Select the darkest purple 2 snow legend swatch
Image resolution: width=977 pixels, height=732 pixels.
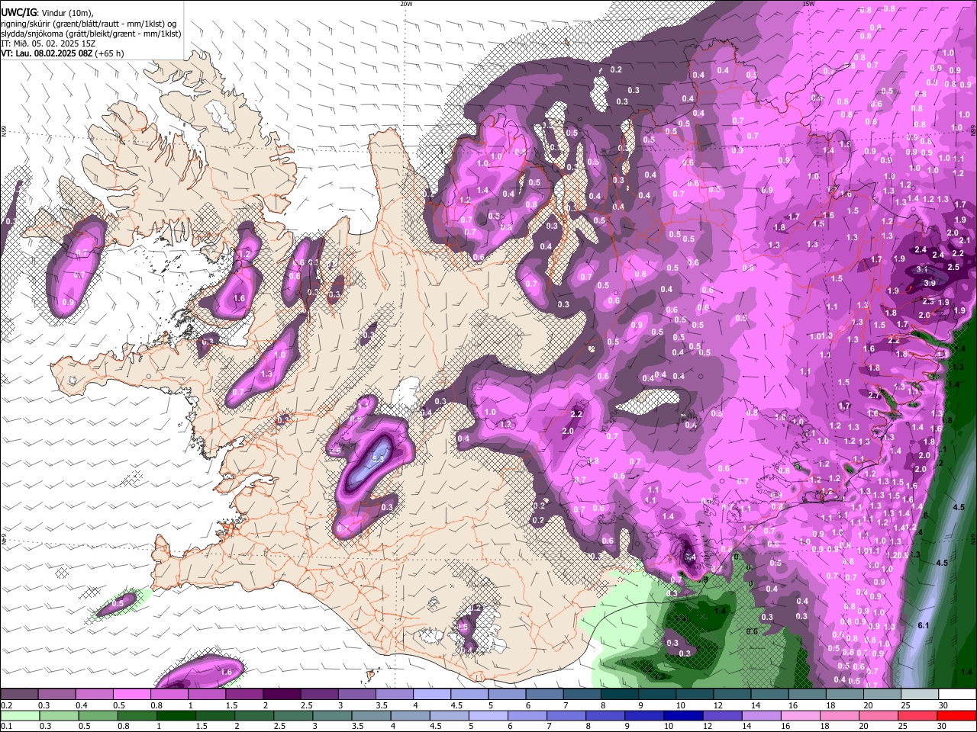(x=282, y=695)
